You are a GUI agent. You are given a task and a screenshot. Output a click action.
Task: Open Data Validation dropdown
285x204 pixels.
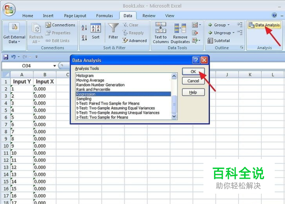tap(200, 25)
